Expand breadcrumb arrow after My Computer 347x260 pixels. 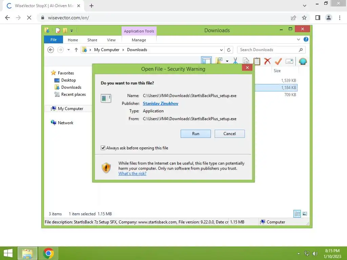123,50
